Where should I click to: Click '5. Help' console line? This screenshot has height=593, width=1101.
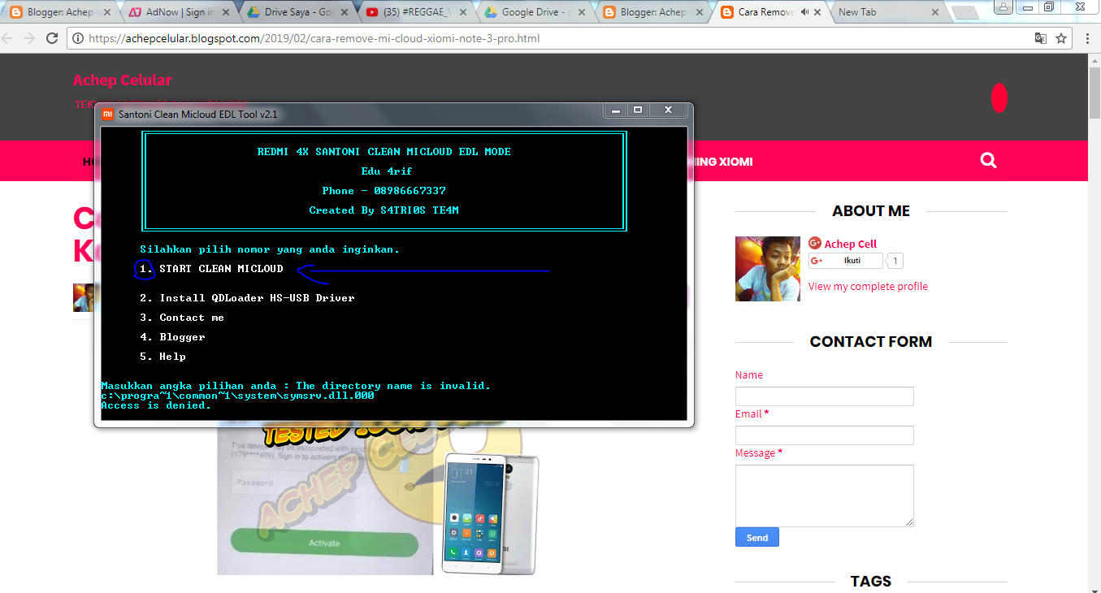click(x=163, y=357)
